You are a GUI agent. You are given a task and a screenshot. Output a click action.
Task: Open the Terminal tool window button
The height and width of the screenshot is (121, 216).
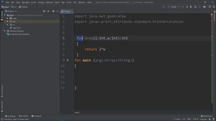(36, 116)
